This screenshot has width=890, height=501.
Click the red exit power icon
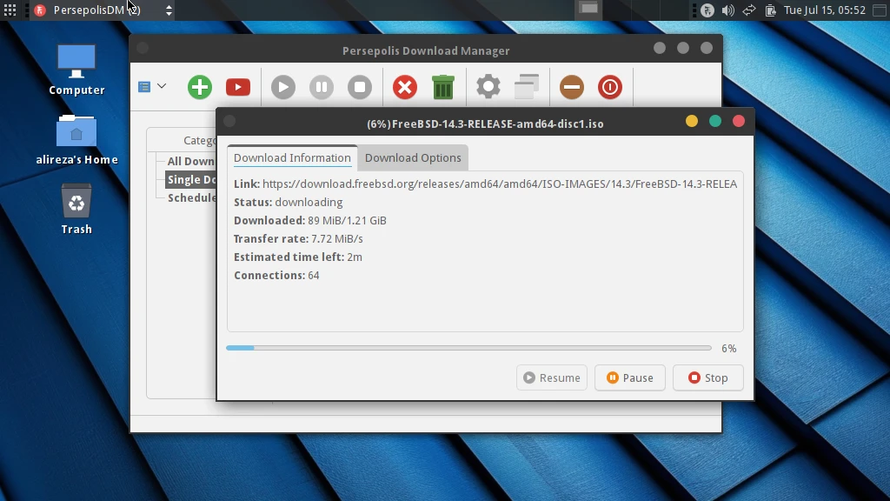click(610, 87)
